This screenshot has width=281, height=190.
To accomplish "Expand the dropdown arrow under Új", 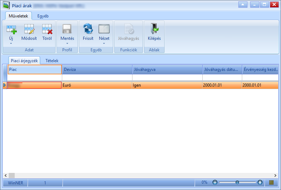I will point(11,44).
